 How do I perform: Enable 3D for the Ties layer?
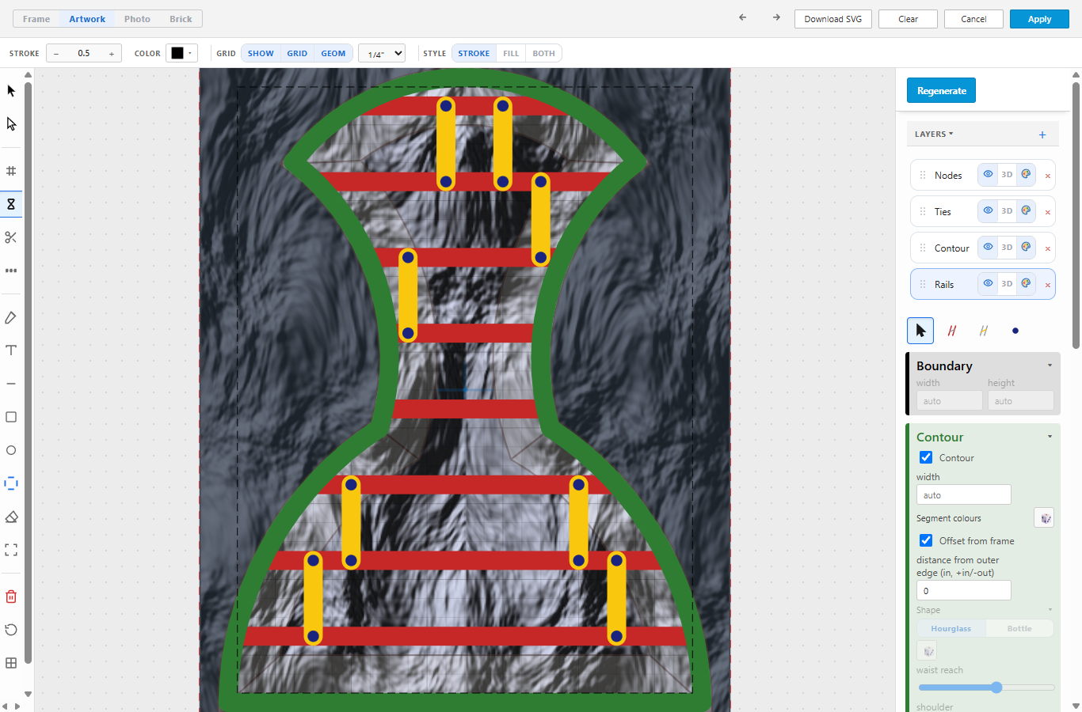coord(1007,210)
